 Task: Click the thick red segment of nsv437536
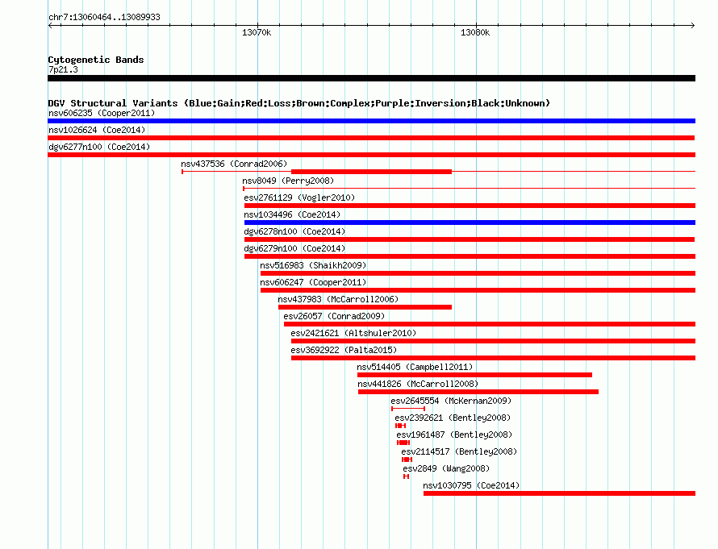click(x=371, y=172)
